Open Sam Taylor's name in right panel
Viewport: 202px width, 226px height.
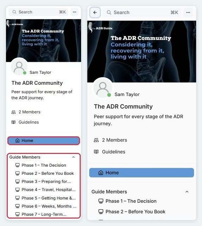coord(127,94)
